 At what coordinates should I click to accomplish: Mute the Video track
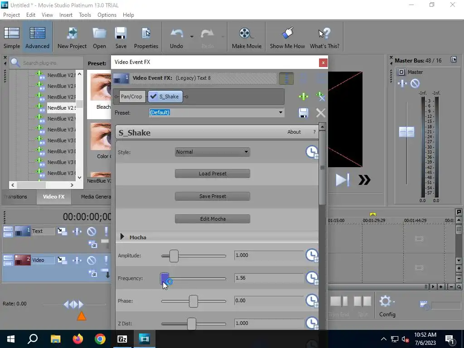[x=92, y=261]
